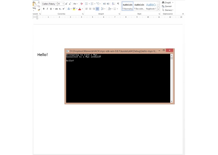Toggle underline formatting
Screen dimensions: 218x155
pyautogui.click(x=51, y=9)
